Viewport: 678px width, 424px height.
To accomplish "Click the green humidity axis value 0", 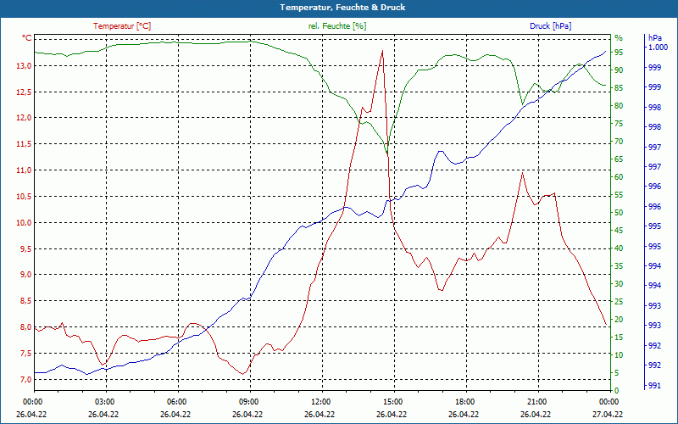I will pyautogui.click(x=617, y=391).
